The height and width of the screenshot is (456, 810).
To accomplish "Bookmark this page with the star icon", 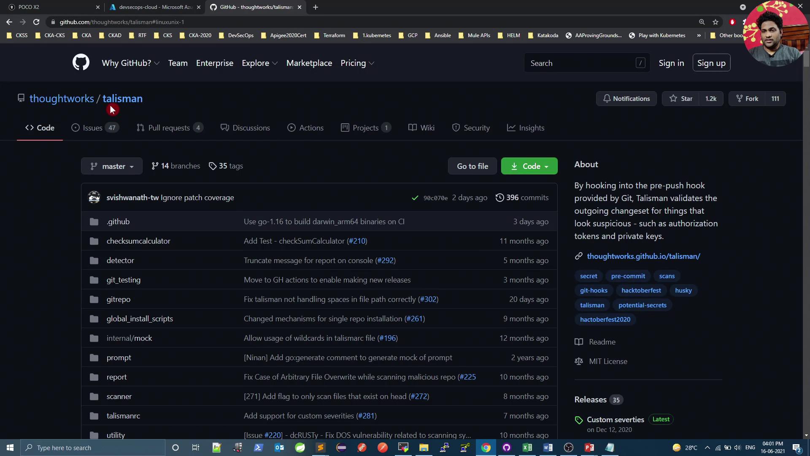I will 715,22.
